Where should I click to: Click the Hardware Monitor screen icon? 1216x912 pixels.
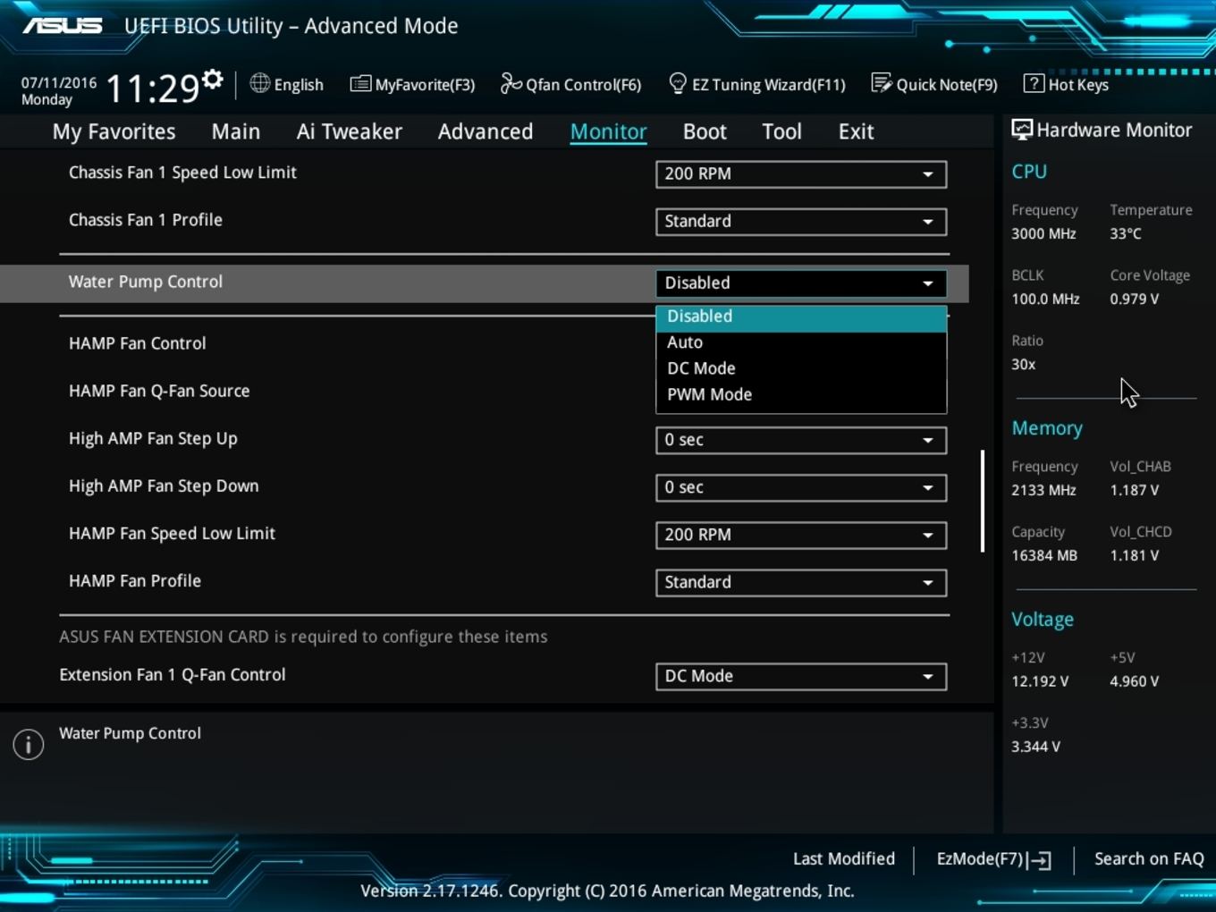(x=1021, y=130)
